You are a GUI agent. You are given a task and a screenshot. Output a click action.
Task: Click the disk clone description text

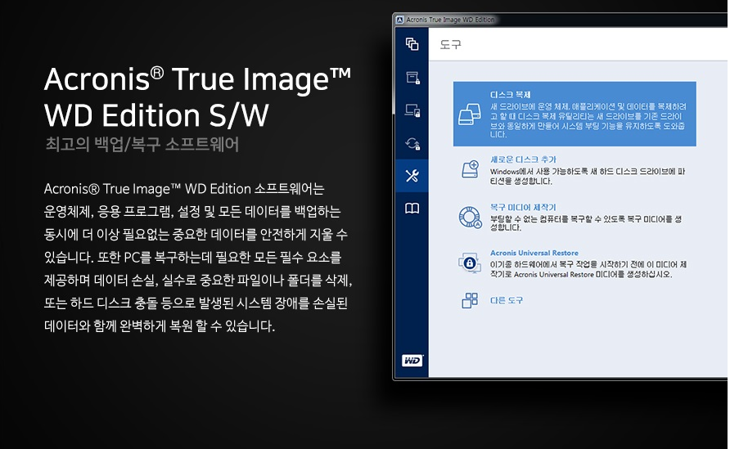point(588,120)
